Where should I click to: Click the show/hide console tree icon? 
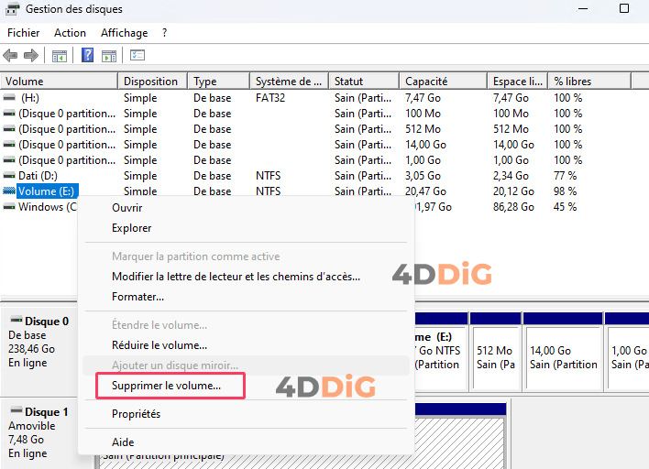tap(60, 56)
